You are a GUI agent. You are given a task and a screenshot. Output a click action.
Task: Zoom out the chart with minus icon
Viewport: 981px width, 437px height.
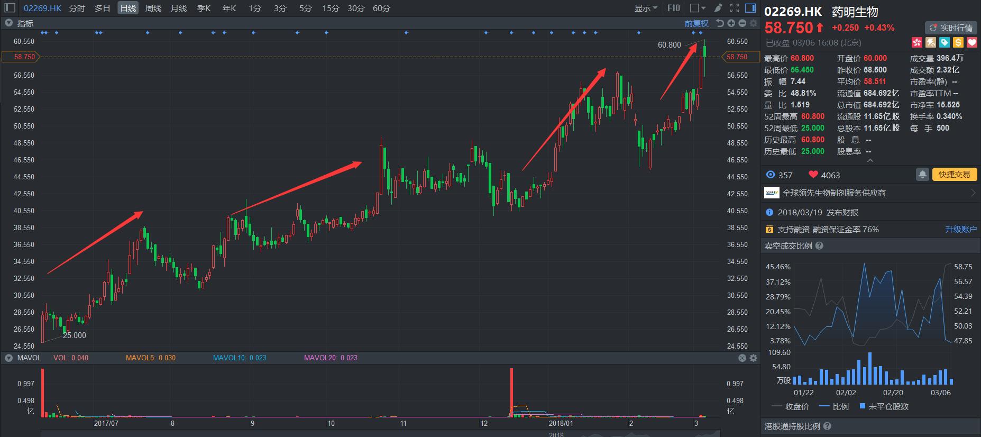[x=742, y=23]
